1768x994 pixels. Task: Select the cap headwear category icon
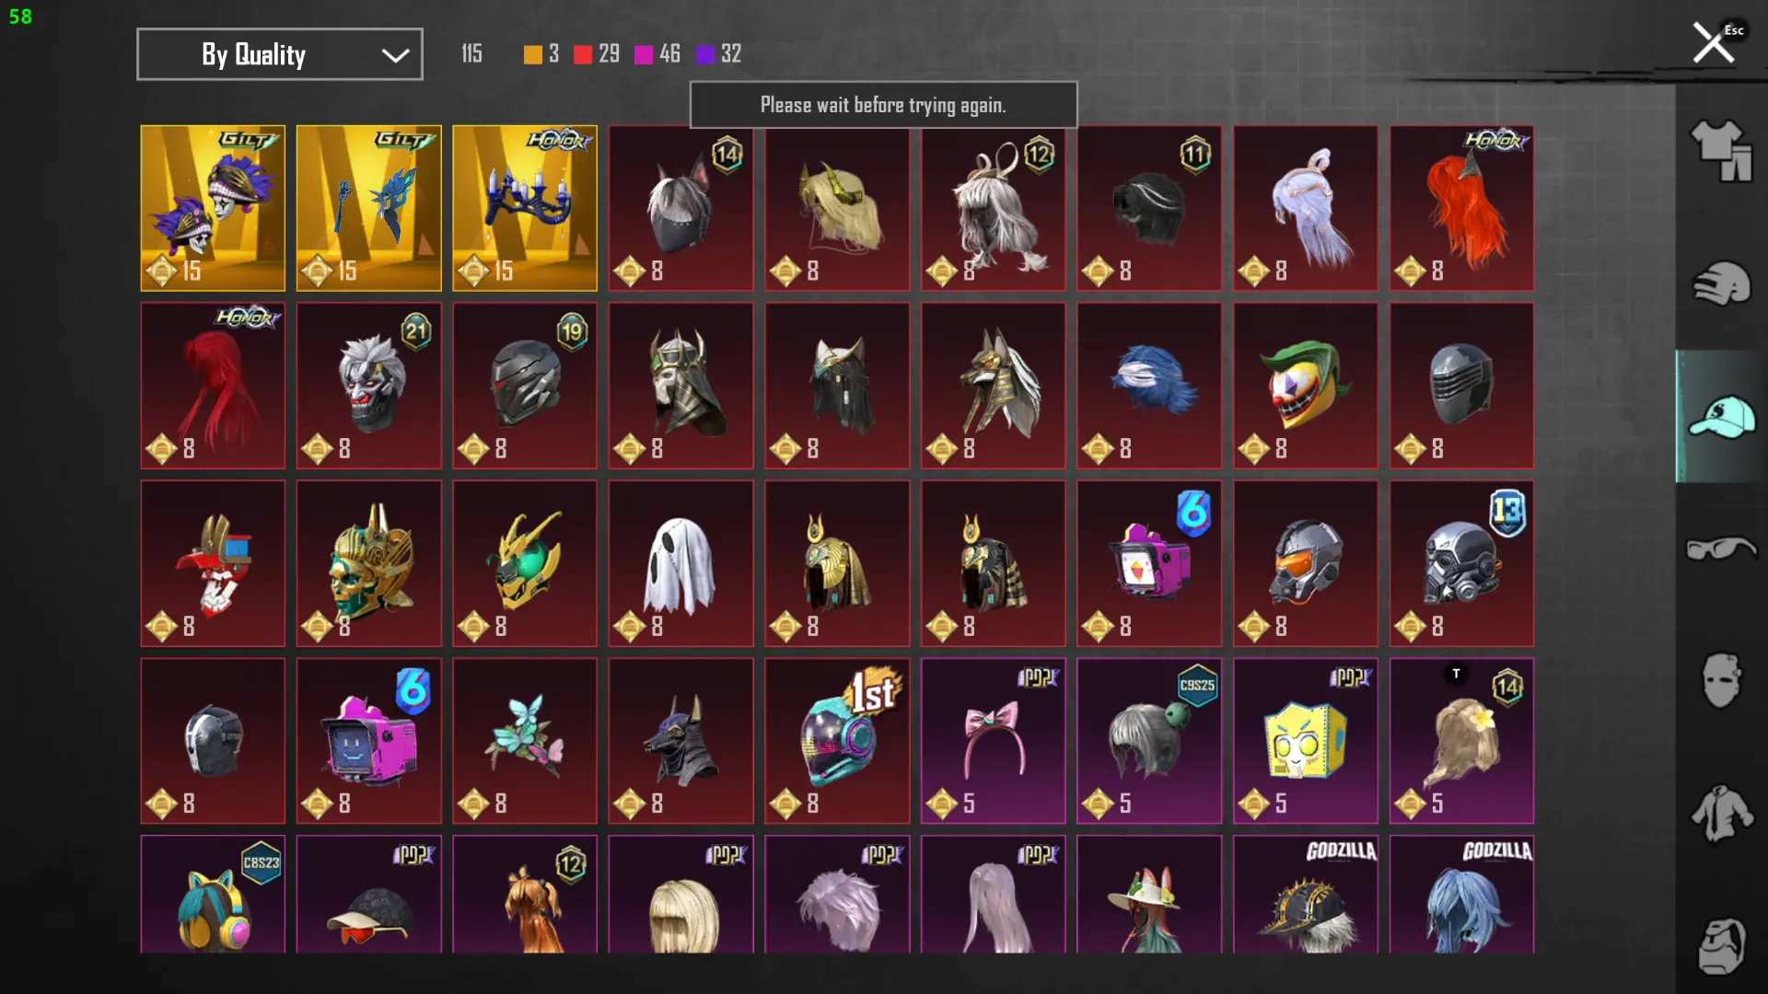tap(1721, 416)
